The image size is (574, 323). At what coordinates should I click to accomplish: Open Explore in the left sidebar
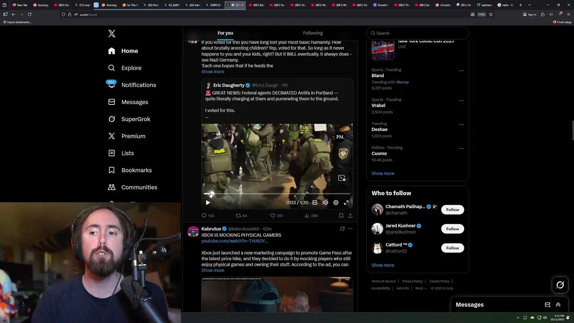[x=125, y=68]
